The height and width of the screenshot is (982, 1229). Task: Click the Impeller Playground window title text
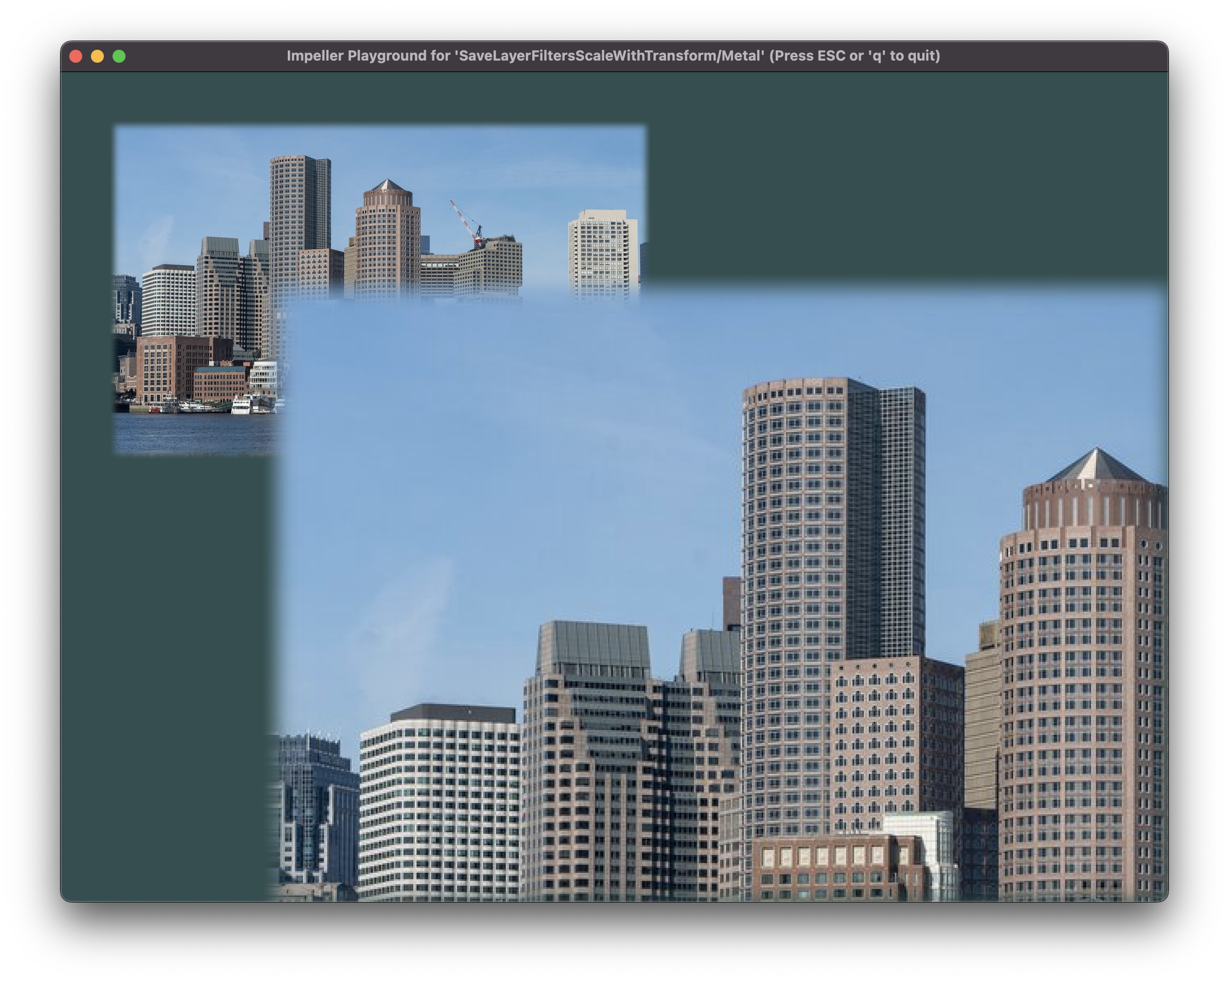click(x=613, y=56)
